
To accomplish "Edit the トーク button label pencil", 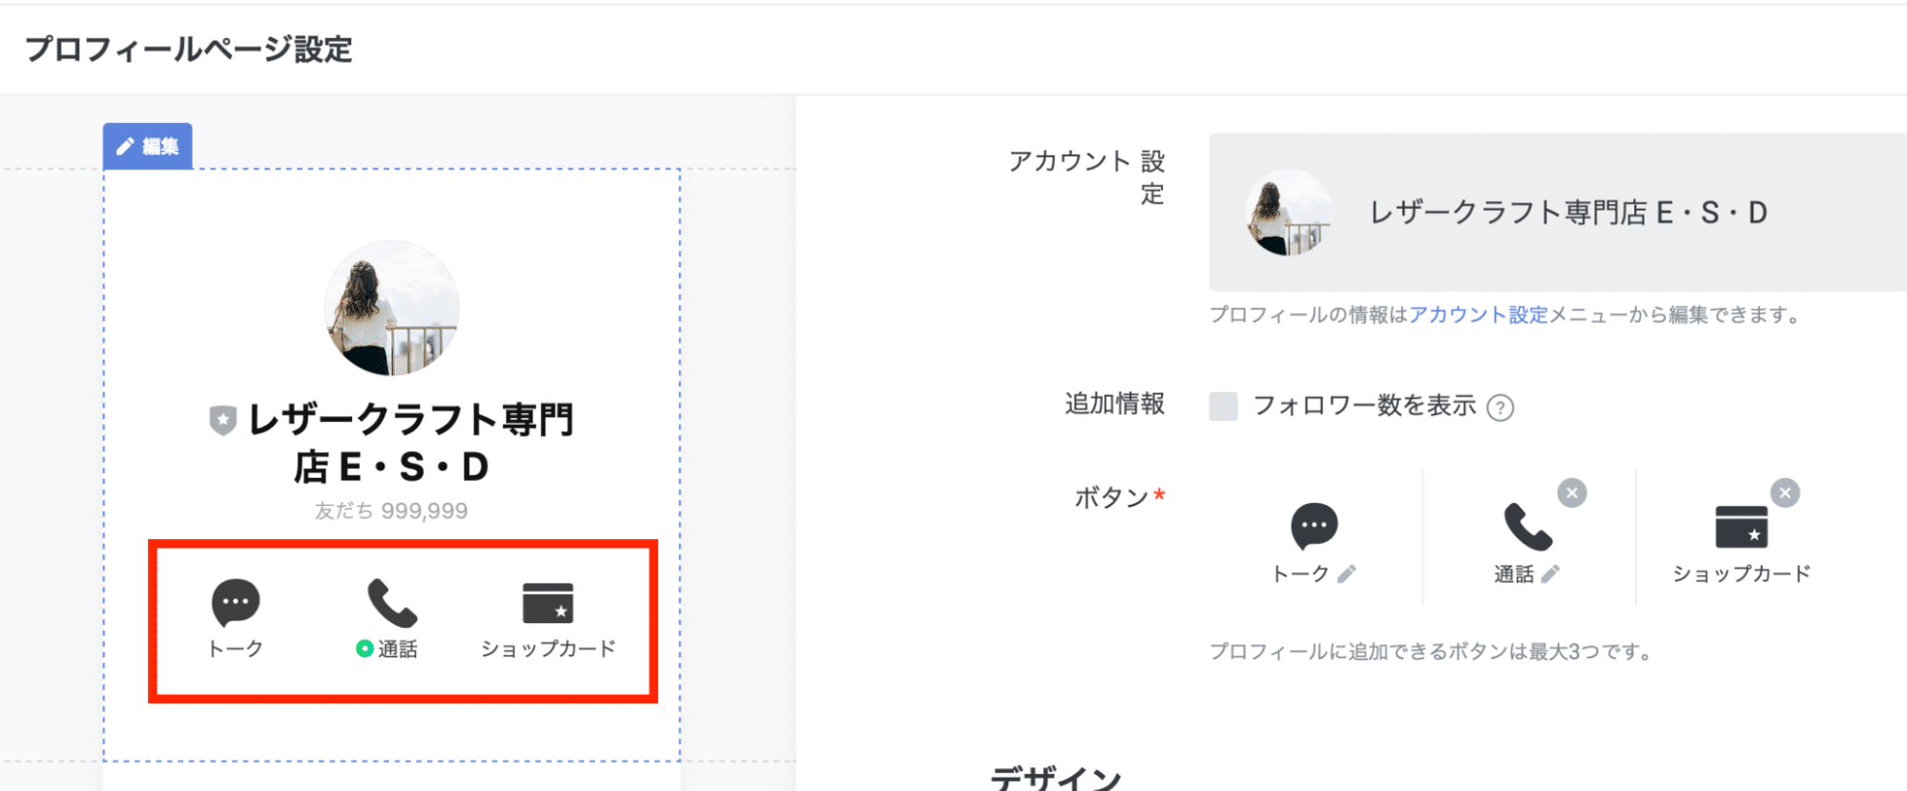I will coord(1347,573).
